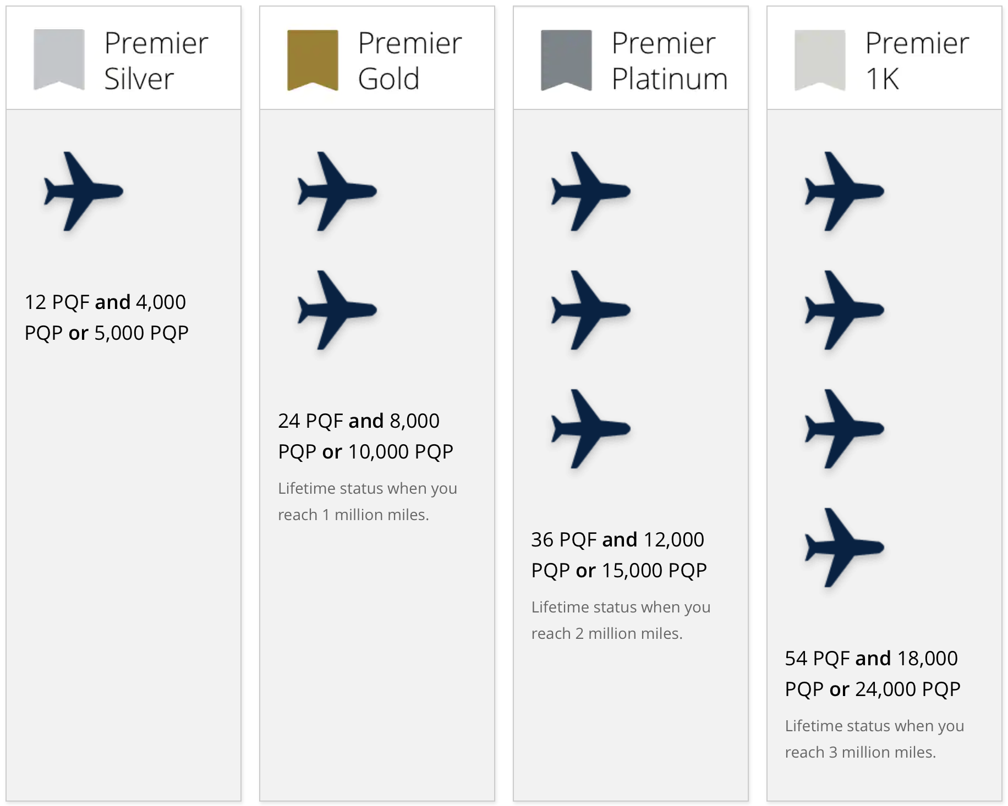Click the lifetime status 3 million miles note
Image resolution: width=1008 pixels, height=806 pixels.
pyautogui.click(x=874, y=739)
